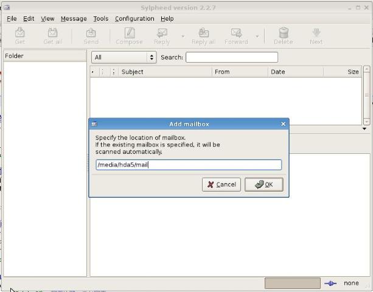The width and height of the screenshot is (373, 292).
Task: Expand the Reply options dropdown arrow
Action: [x=183, y=36]
